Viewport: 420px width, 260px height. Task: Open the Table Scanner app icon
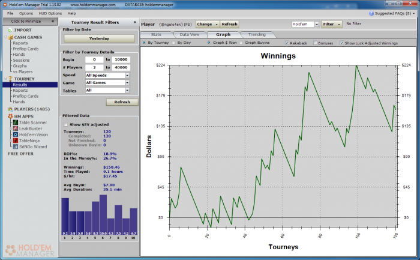(16, 122)
